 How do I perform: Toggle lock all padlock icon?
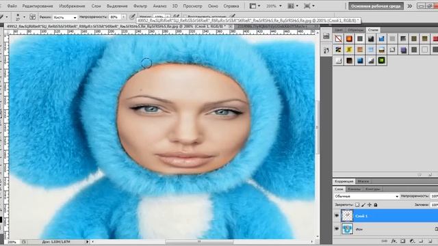point(376,205)
